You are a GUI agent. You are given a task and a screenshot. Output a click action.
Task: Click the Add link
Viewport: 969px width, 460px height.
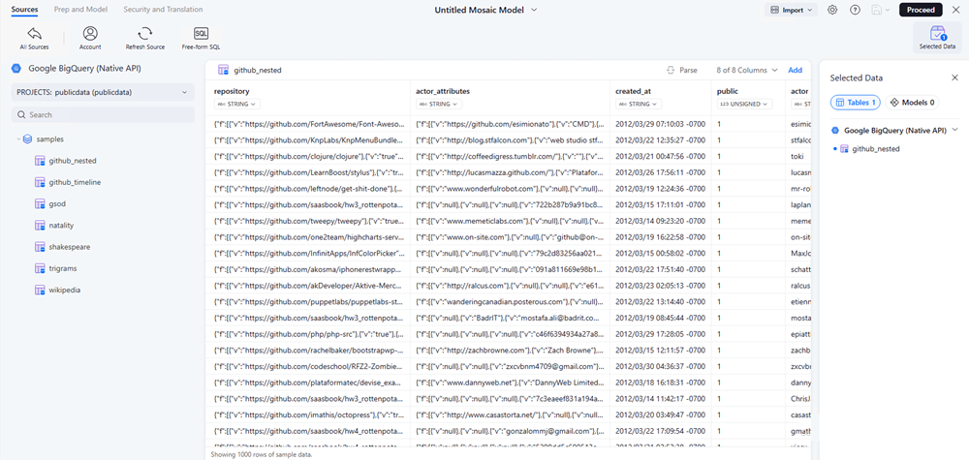pyautogui.click(x=795, y=70)
